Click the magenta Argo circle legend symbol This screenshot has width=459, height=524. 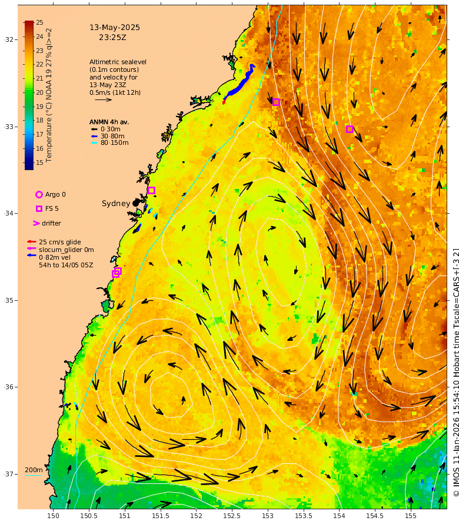click(39, 194)
